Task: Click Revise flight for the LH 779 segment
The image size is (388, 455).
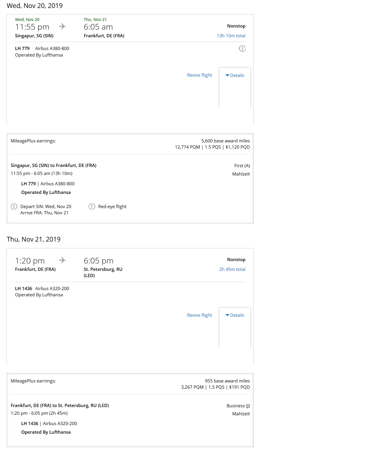Action: (x=199, y=75)
